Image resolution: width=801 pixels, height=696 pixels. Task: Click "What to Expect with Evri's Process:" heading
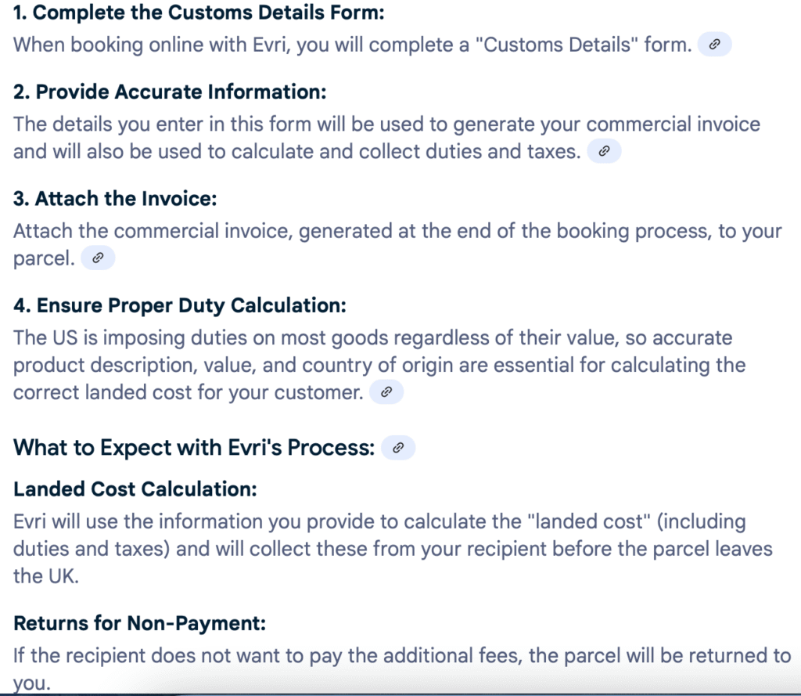194,448
